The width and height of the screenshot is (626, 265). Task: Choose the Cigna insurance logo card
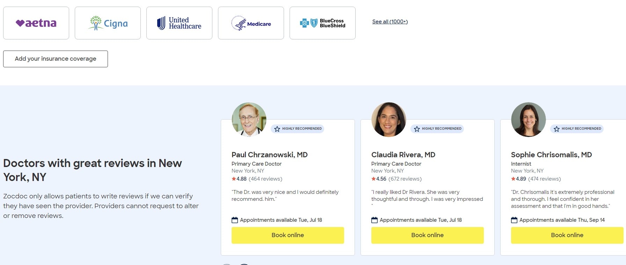pos(108,23)
